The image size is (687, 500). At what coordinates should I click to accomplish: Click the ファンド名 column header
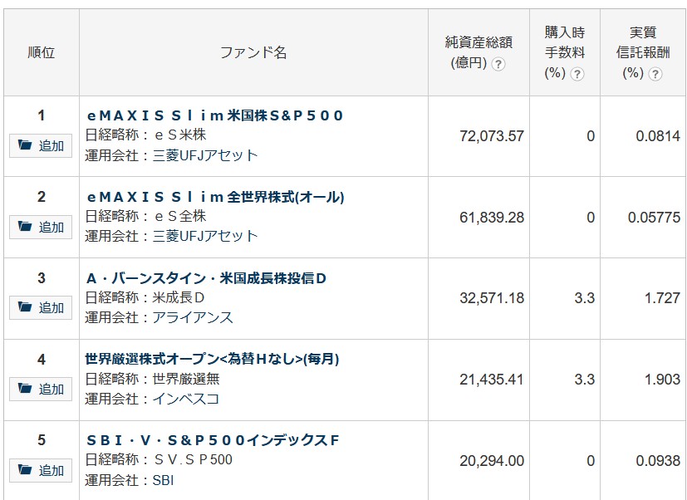point(253,52)
